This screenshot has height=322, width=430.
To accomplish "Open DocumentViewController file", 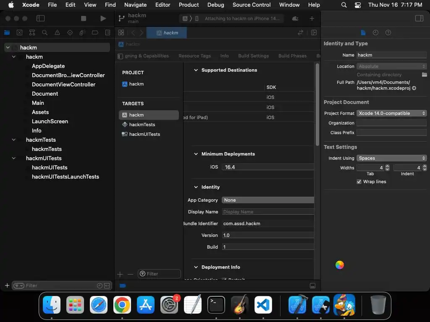I will pos(64,84).
